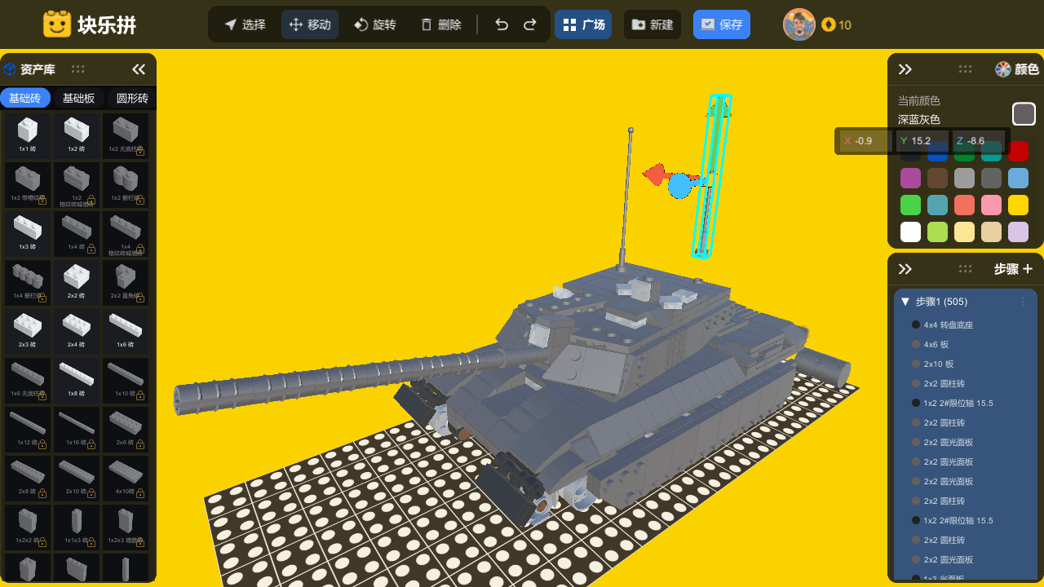1044x587 pixels.
Task: Collapse the 步骤1 (505) group
Action: point(905,302)
